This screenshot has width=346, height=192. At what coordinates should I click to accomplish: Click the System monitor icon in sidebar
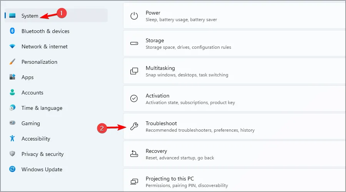click(x=13, y=16)
